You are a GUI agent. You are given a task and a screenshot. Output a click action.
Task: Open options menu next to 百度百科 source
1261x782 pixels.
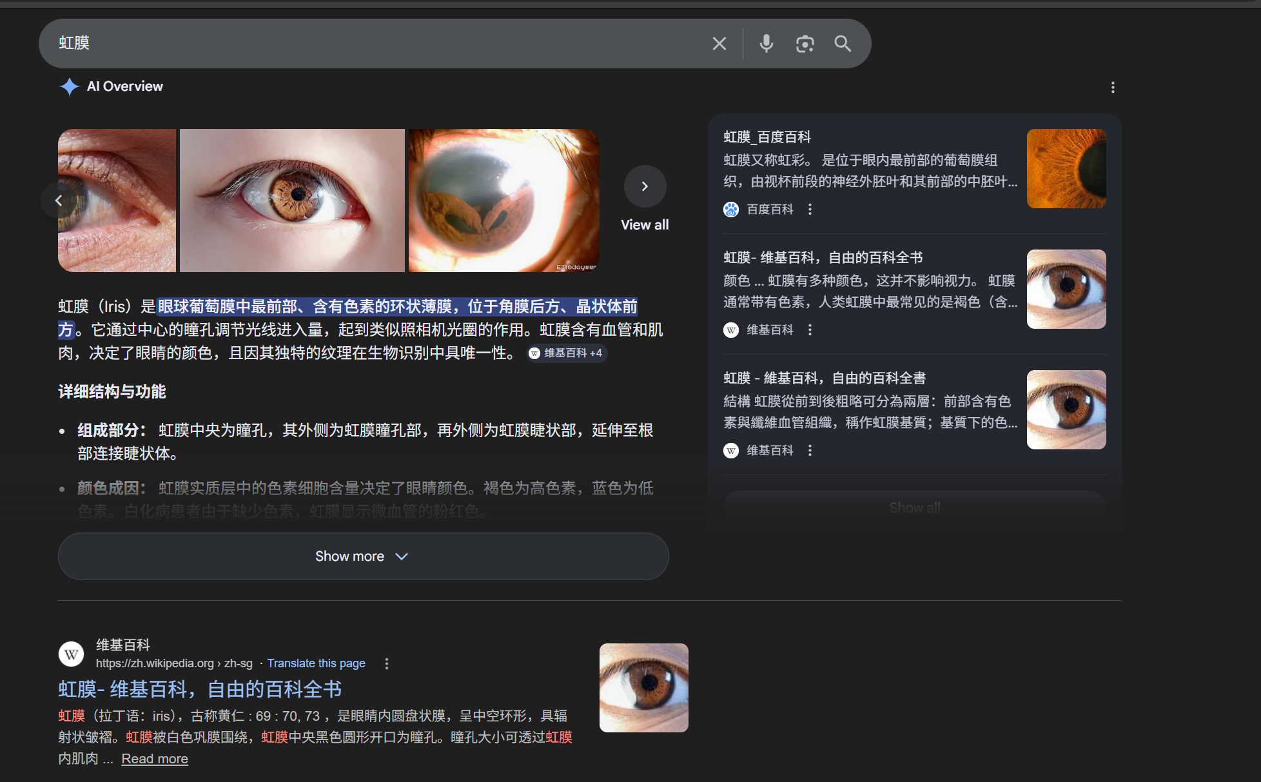coord(810,210)
